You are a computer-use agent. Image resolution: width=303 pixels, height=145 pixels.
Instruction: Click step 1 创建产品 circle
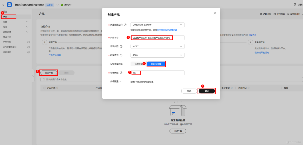(45, 43)
